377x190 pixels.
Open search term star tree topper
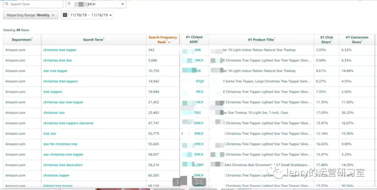(55, 71)
